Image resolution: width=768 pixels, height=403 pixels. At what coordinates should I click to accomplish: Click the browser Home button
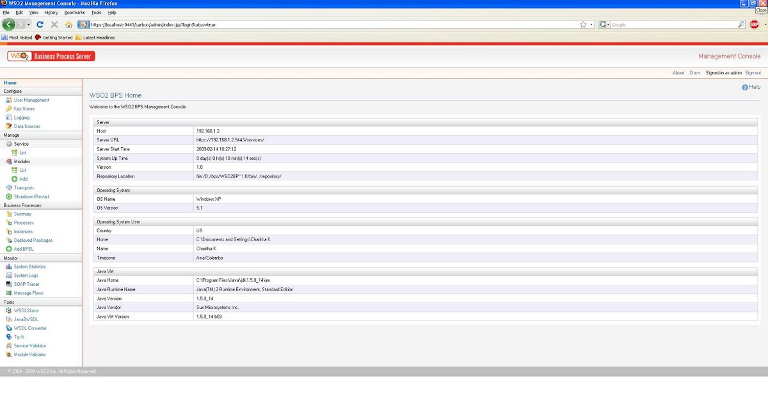pyautogui.click(x=68, y=24)
